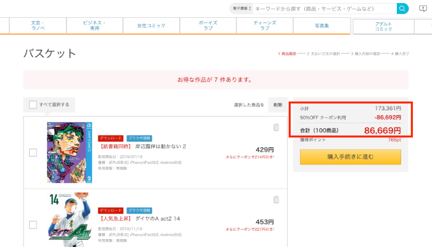Delete 岸辺露伴は動かない 2 via trash icon
The height and width of the screenshot is (247, 432).
click(276, 128)
